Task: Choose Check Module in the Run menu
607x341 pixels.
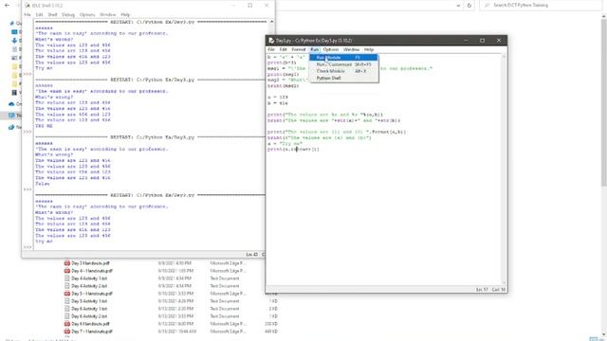Action: click(x=343, y=71)
